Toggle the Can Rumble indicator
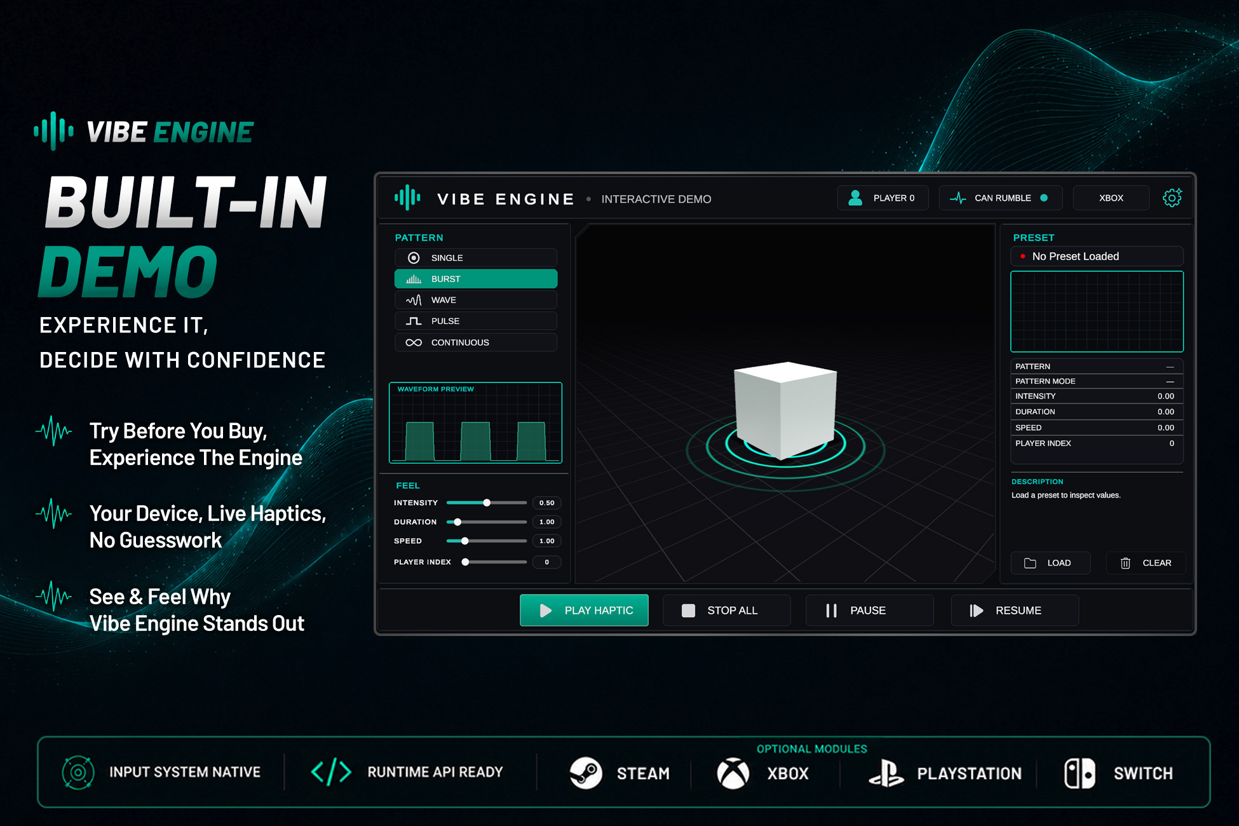The width and height of the screenshot is (1239, 826). [1001, 198]
